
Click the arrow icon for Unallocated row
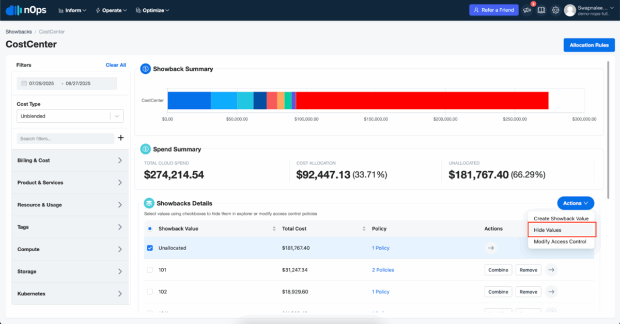[x=491, y=248]
